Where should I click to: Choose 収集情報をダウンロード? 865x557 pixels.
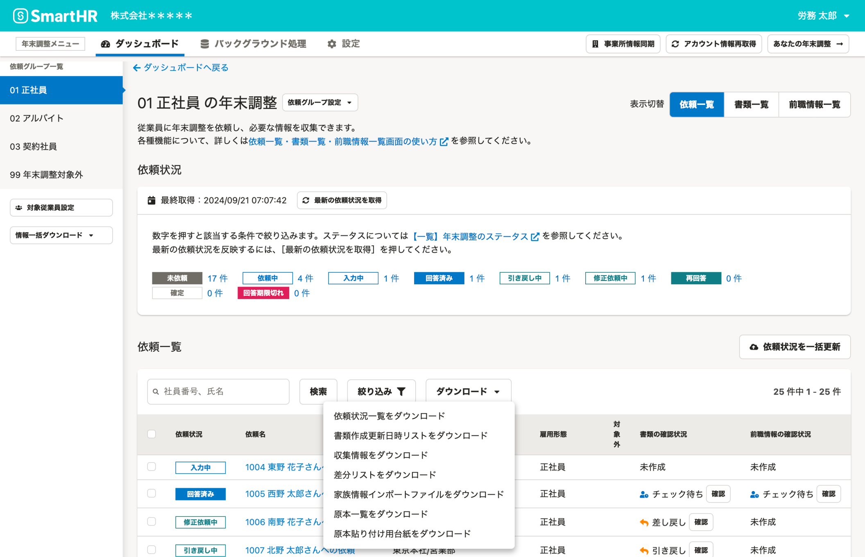click(419, 455)
